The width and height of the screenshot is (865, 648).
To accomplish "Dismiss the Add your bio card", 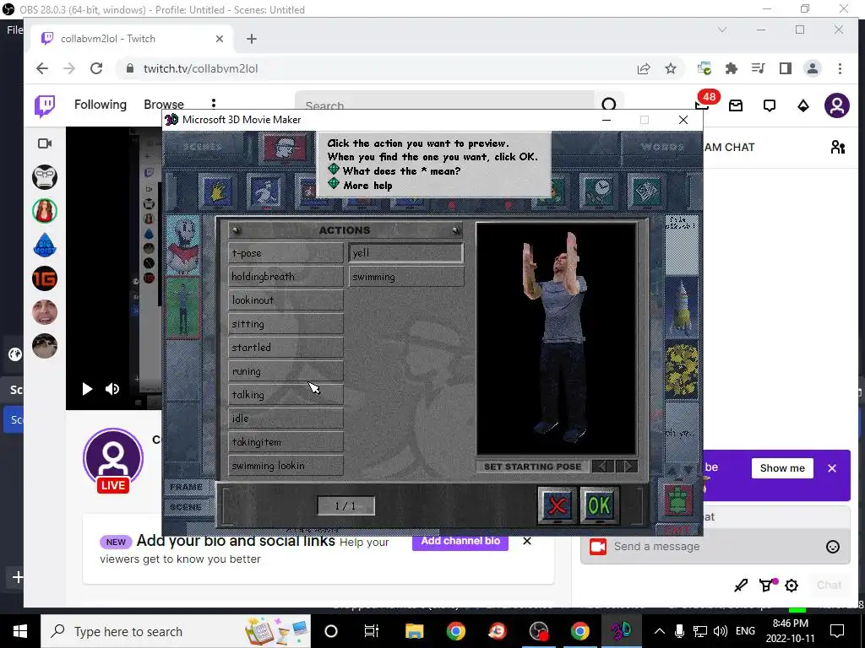I will point(527,541).
